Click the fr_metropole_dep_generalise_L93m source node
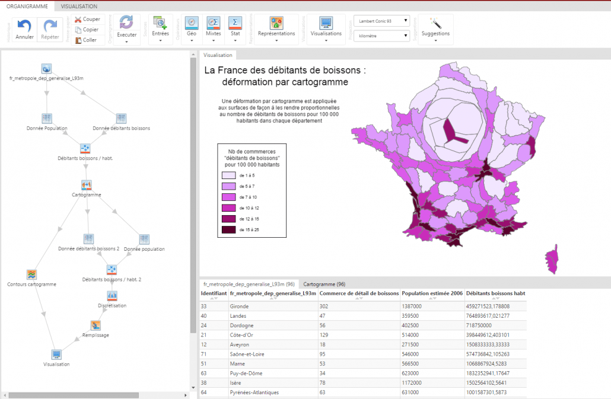This screenshot has height=399, width=611. click(x=46, y=69)
